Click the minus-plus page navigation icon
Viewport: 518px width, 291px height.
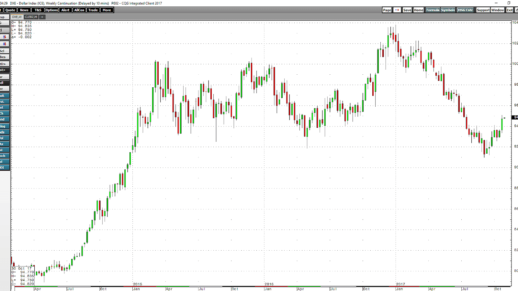397,10
